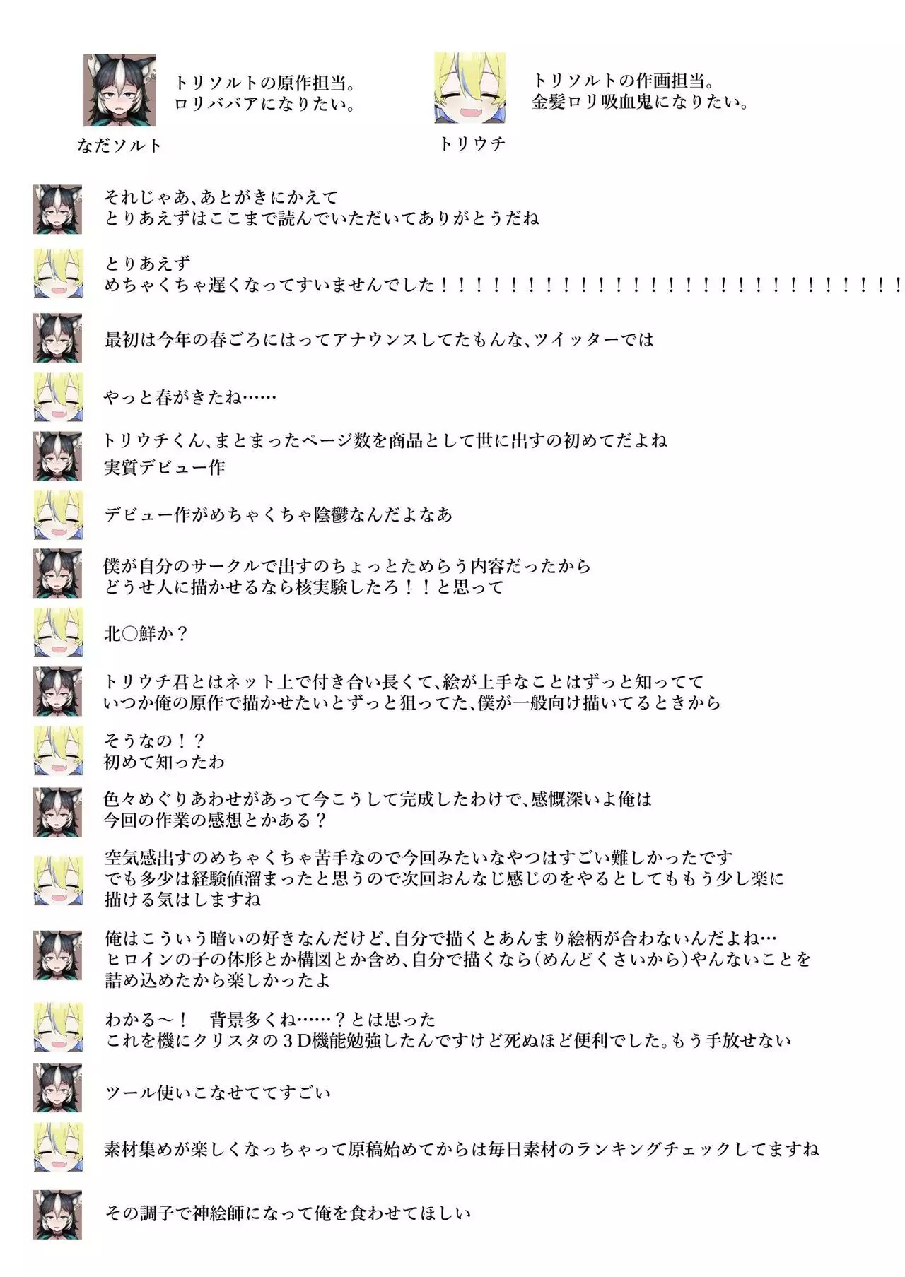Click the トリウチ name label

[472, 143]
